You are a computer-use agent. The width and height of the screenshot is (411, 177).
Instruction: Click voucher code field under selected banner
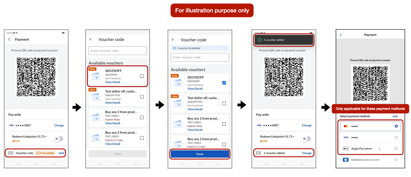(200, 57)
